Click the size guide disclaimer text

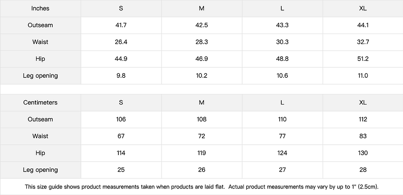[x=201, y=187]
